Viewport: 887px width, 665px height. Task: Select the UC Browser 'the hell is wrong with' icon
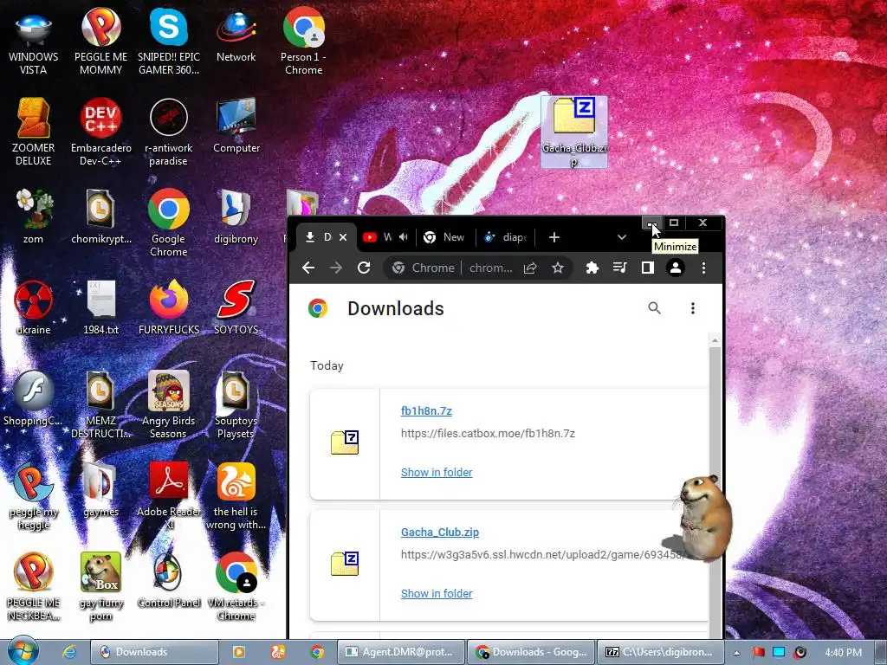[236, 496]
